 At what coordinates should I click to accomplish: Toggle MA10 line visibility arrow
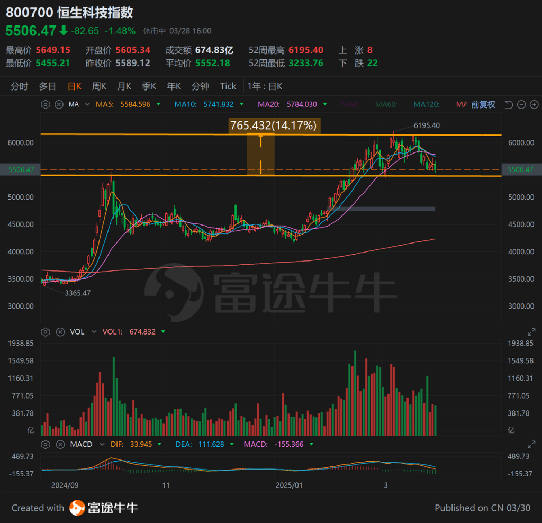[x=241, y=104]
